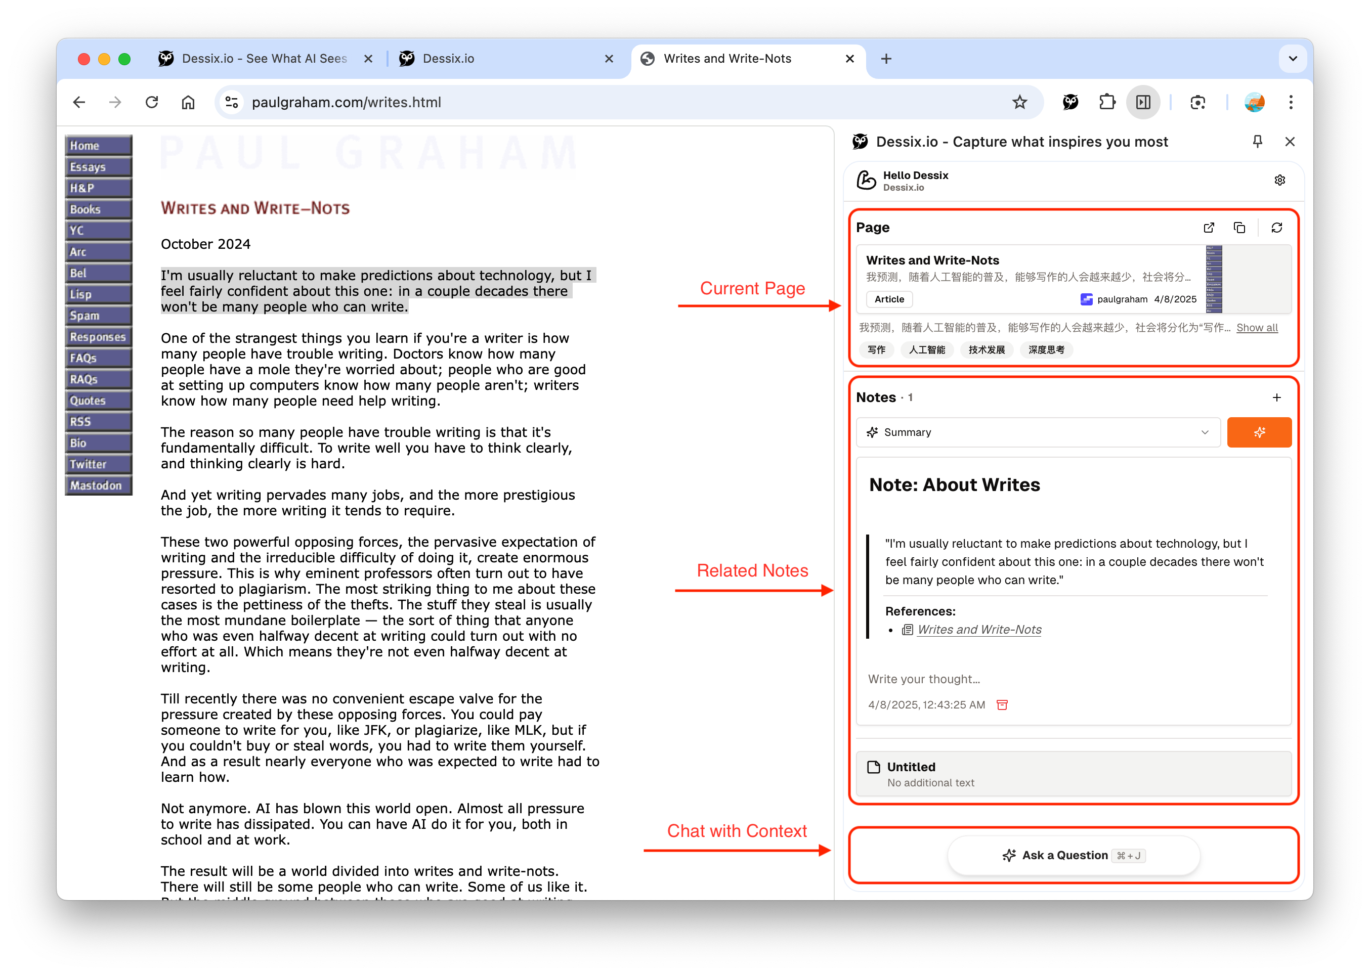Click Show all summary link

[x=1257, y=328]
